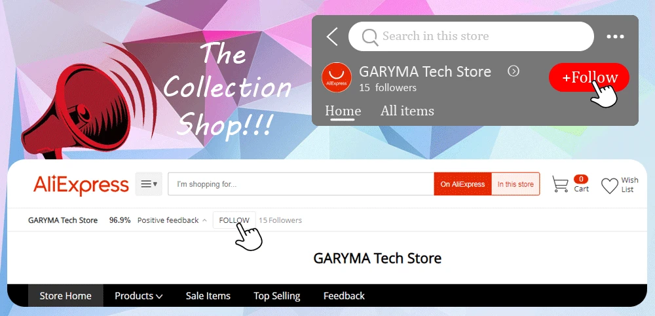Screen dimensions: 655x316
Task: Expand the Products menu chevron
Action: 159,297
